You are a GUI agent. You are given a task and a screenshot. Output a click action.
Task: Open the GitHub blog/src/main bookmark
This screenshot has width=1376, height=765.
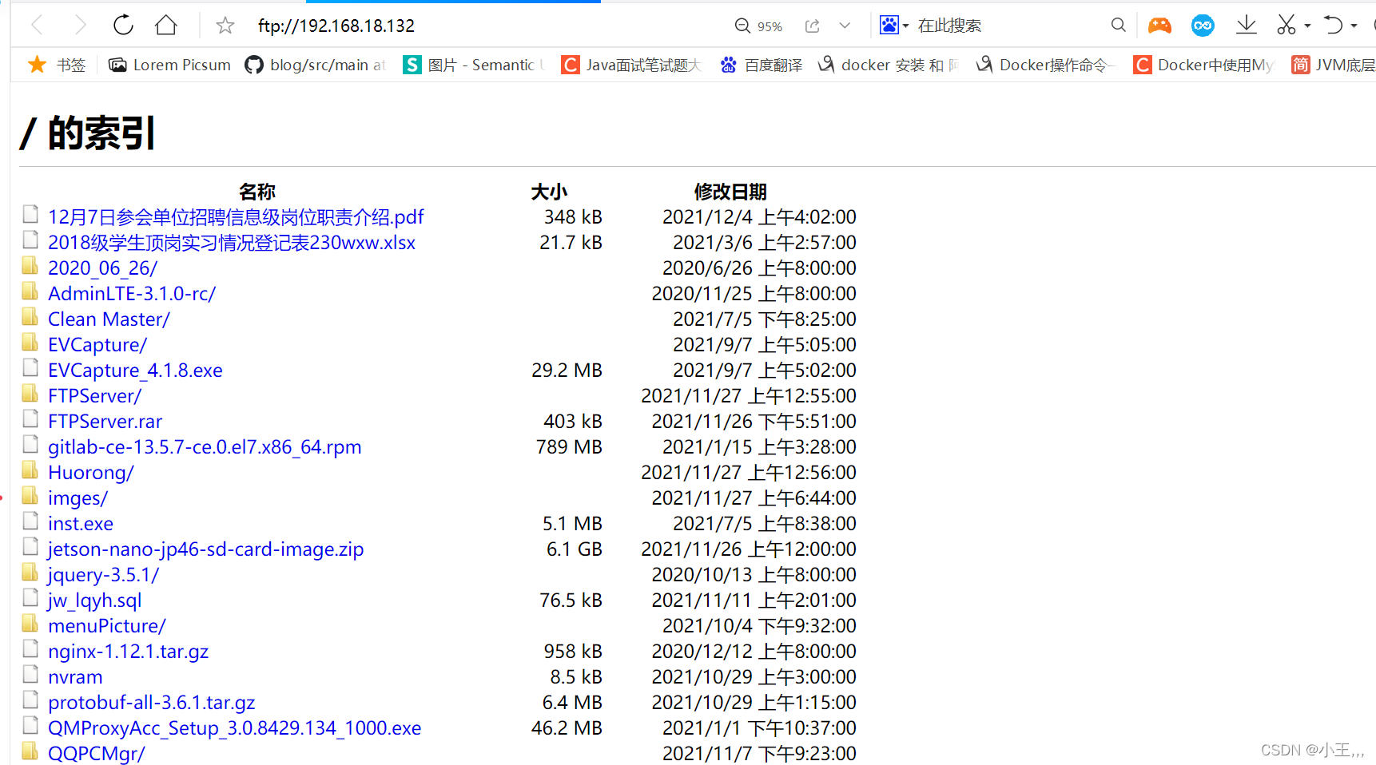coord(315,65)
